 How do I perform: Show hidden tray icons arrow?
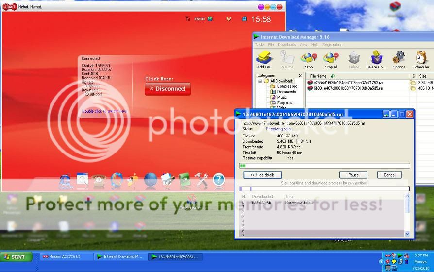pos(381,262)
